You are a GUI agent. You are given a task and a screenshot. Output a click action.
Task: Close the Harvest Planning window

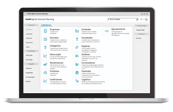(147, 14)
